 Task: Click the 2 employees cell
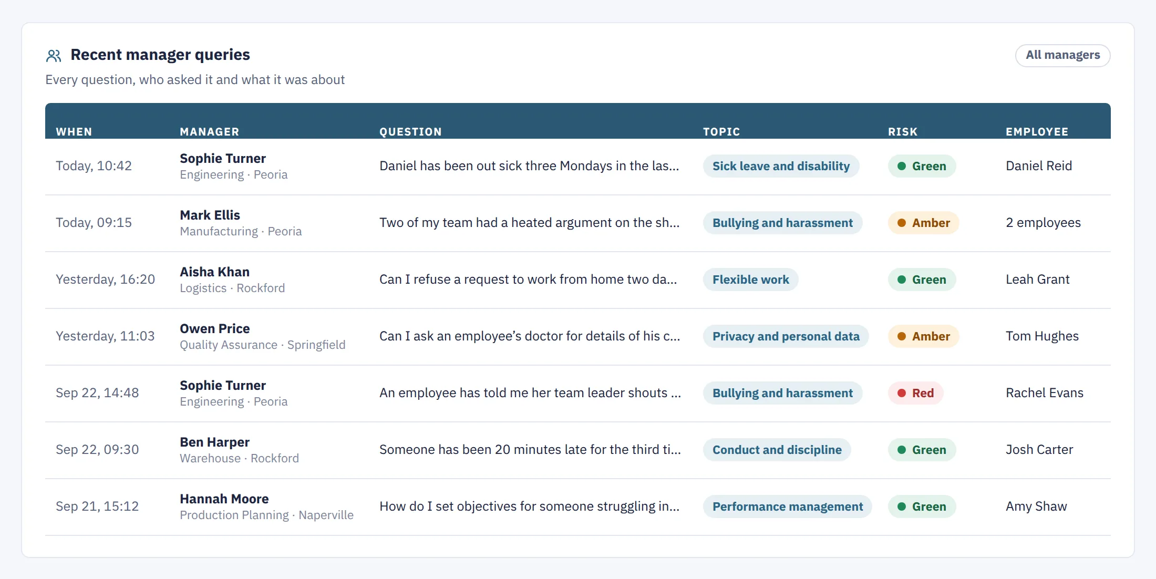(x=1043, y=223)
